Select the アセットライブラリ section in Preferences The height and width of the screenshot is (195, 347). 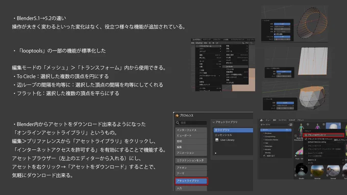[x=191, y=181]
